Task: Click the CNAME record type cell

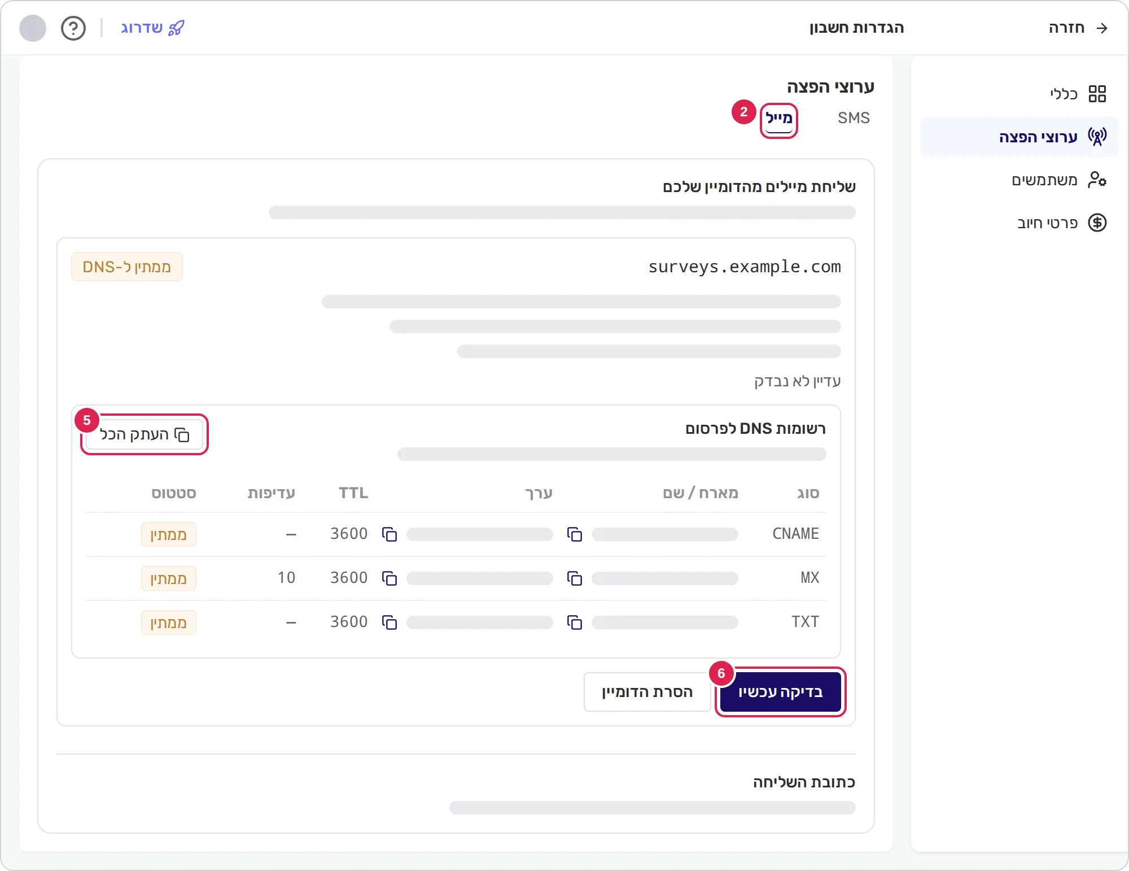Action: (x=795, y=534)
